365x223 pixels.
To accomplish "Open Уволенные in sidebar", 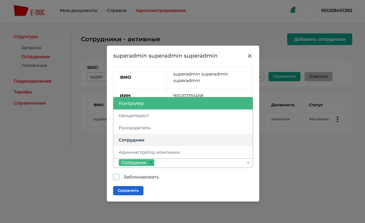I will 34,65.
